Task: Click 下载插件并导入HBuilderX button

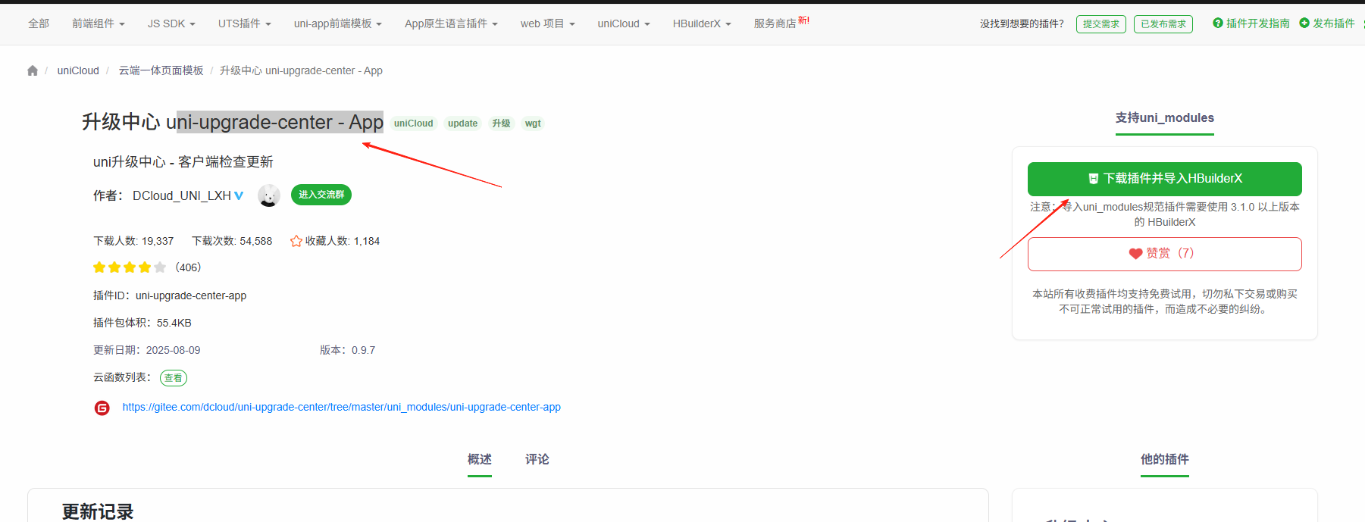Action: [x=1165, y=179]
